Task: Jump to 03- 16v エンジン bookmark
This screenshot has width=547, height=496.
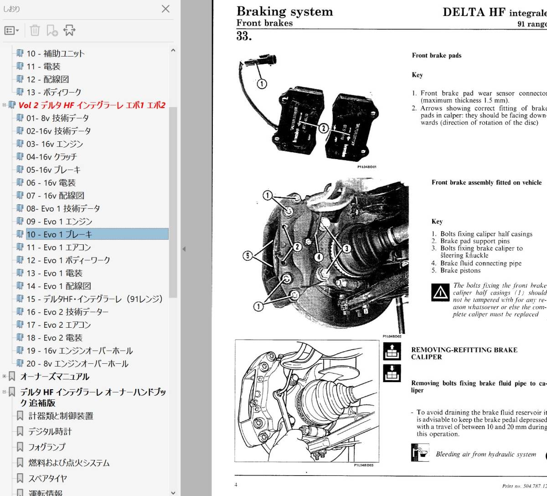Action: click(55, 144)
